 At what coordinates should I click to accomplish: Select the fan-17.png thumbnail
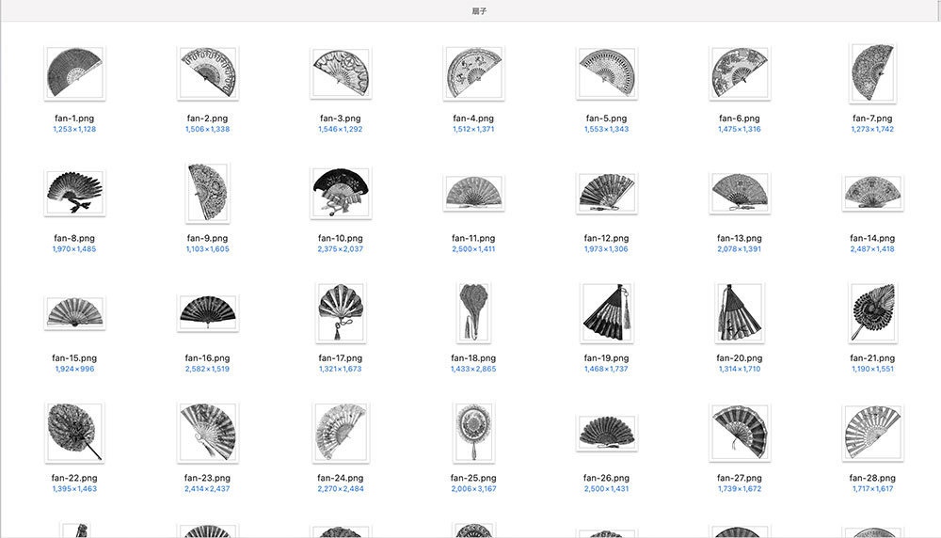tap(341, 312)
